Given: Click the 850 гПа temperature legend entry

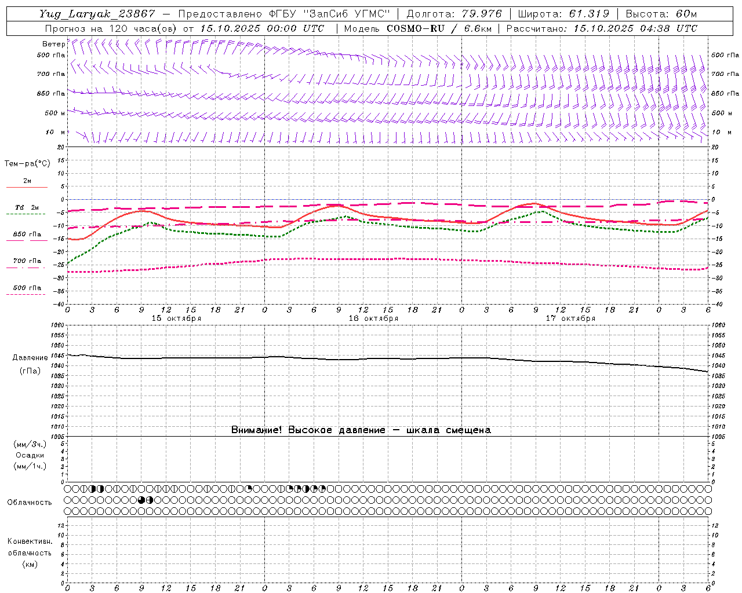Looking at the screenshot, I should [x=27, y=235].
